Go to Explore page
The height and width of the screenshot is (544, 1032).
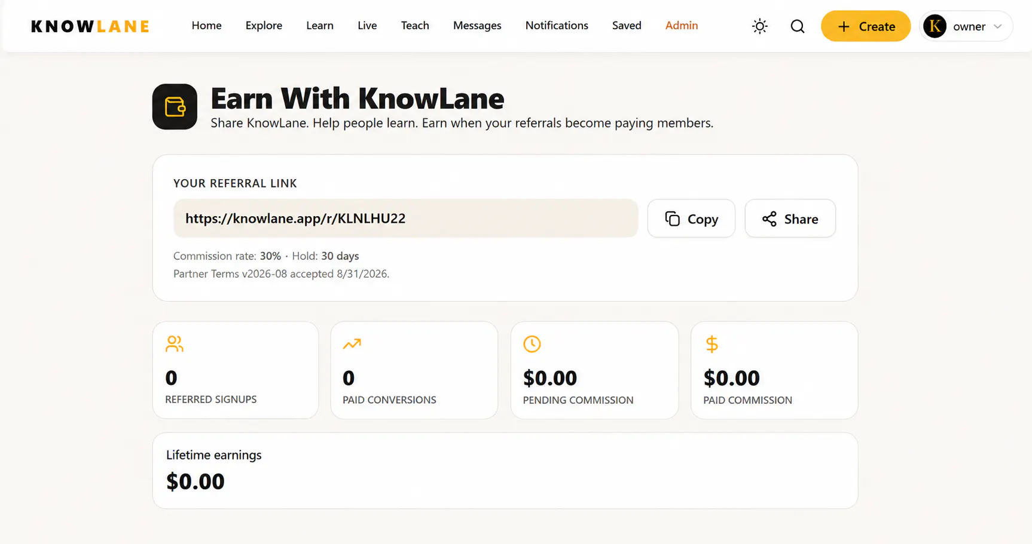point(264,26)
